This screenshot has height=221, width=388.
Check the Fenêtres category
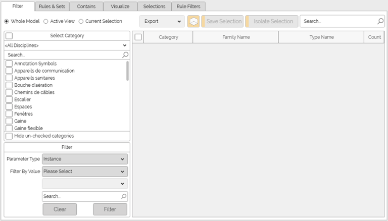tap(9, 114)
